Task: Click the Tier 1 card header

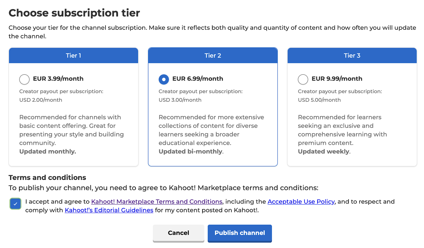Action: click(73, 56)
